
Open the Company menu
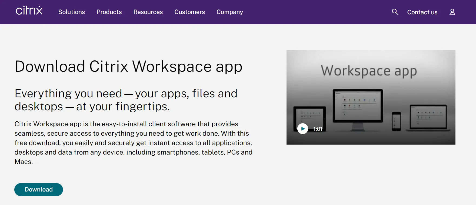tap(230, 12)
